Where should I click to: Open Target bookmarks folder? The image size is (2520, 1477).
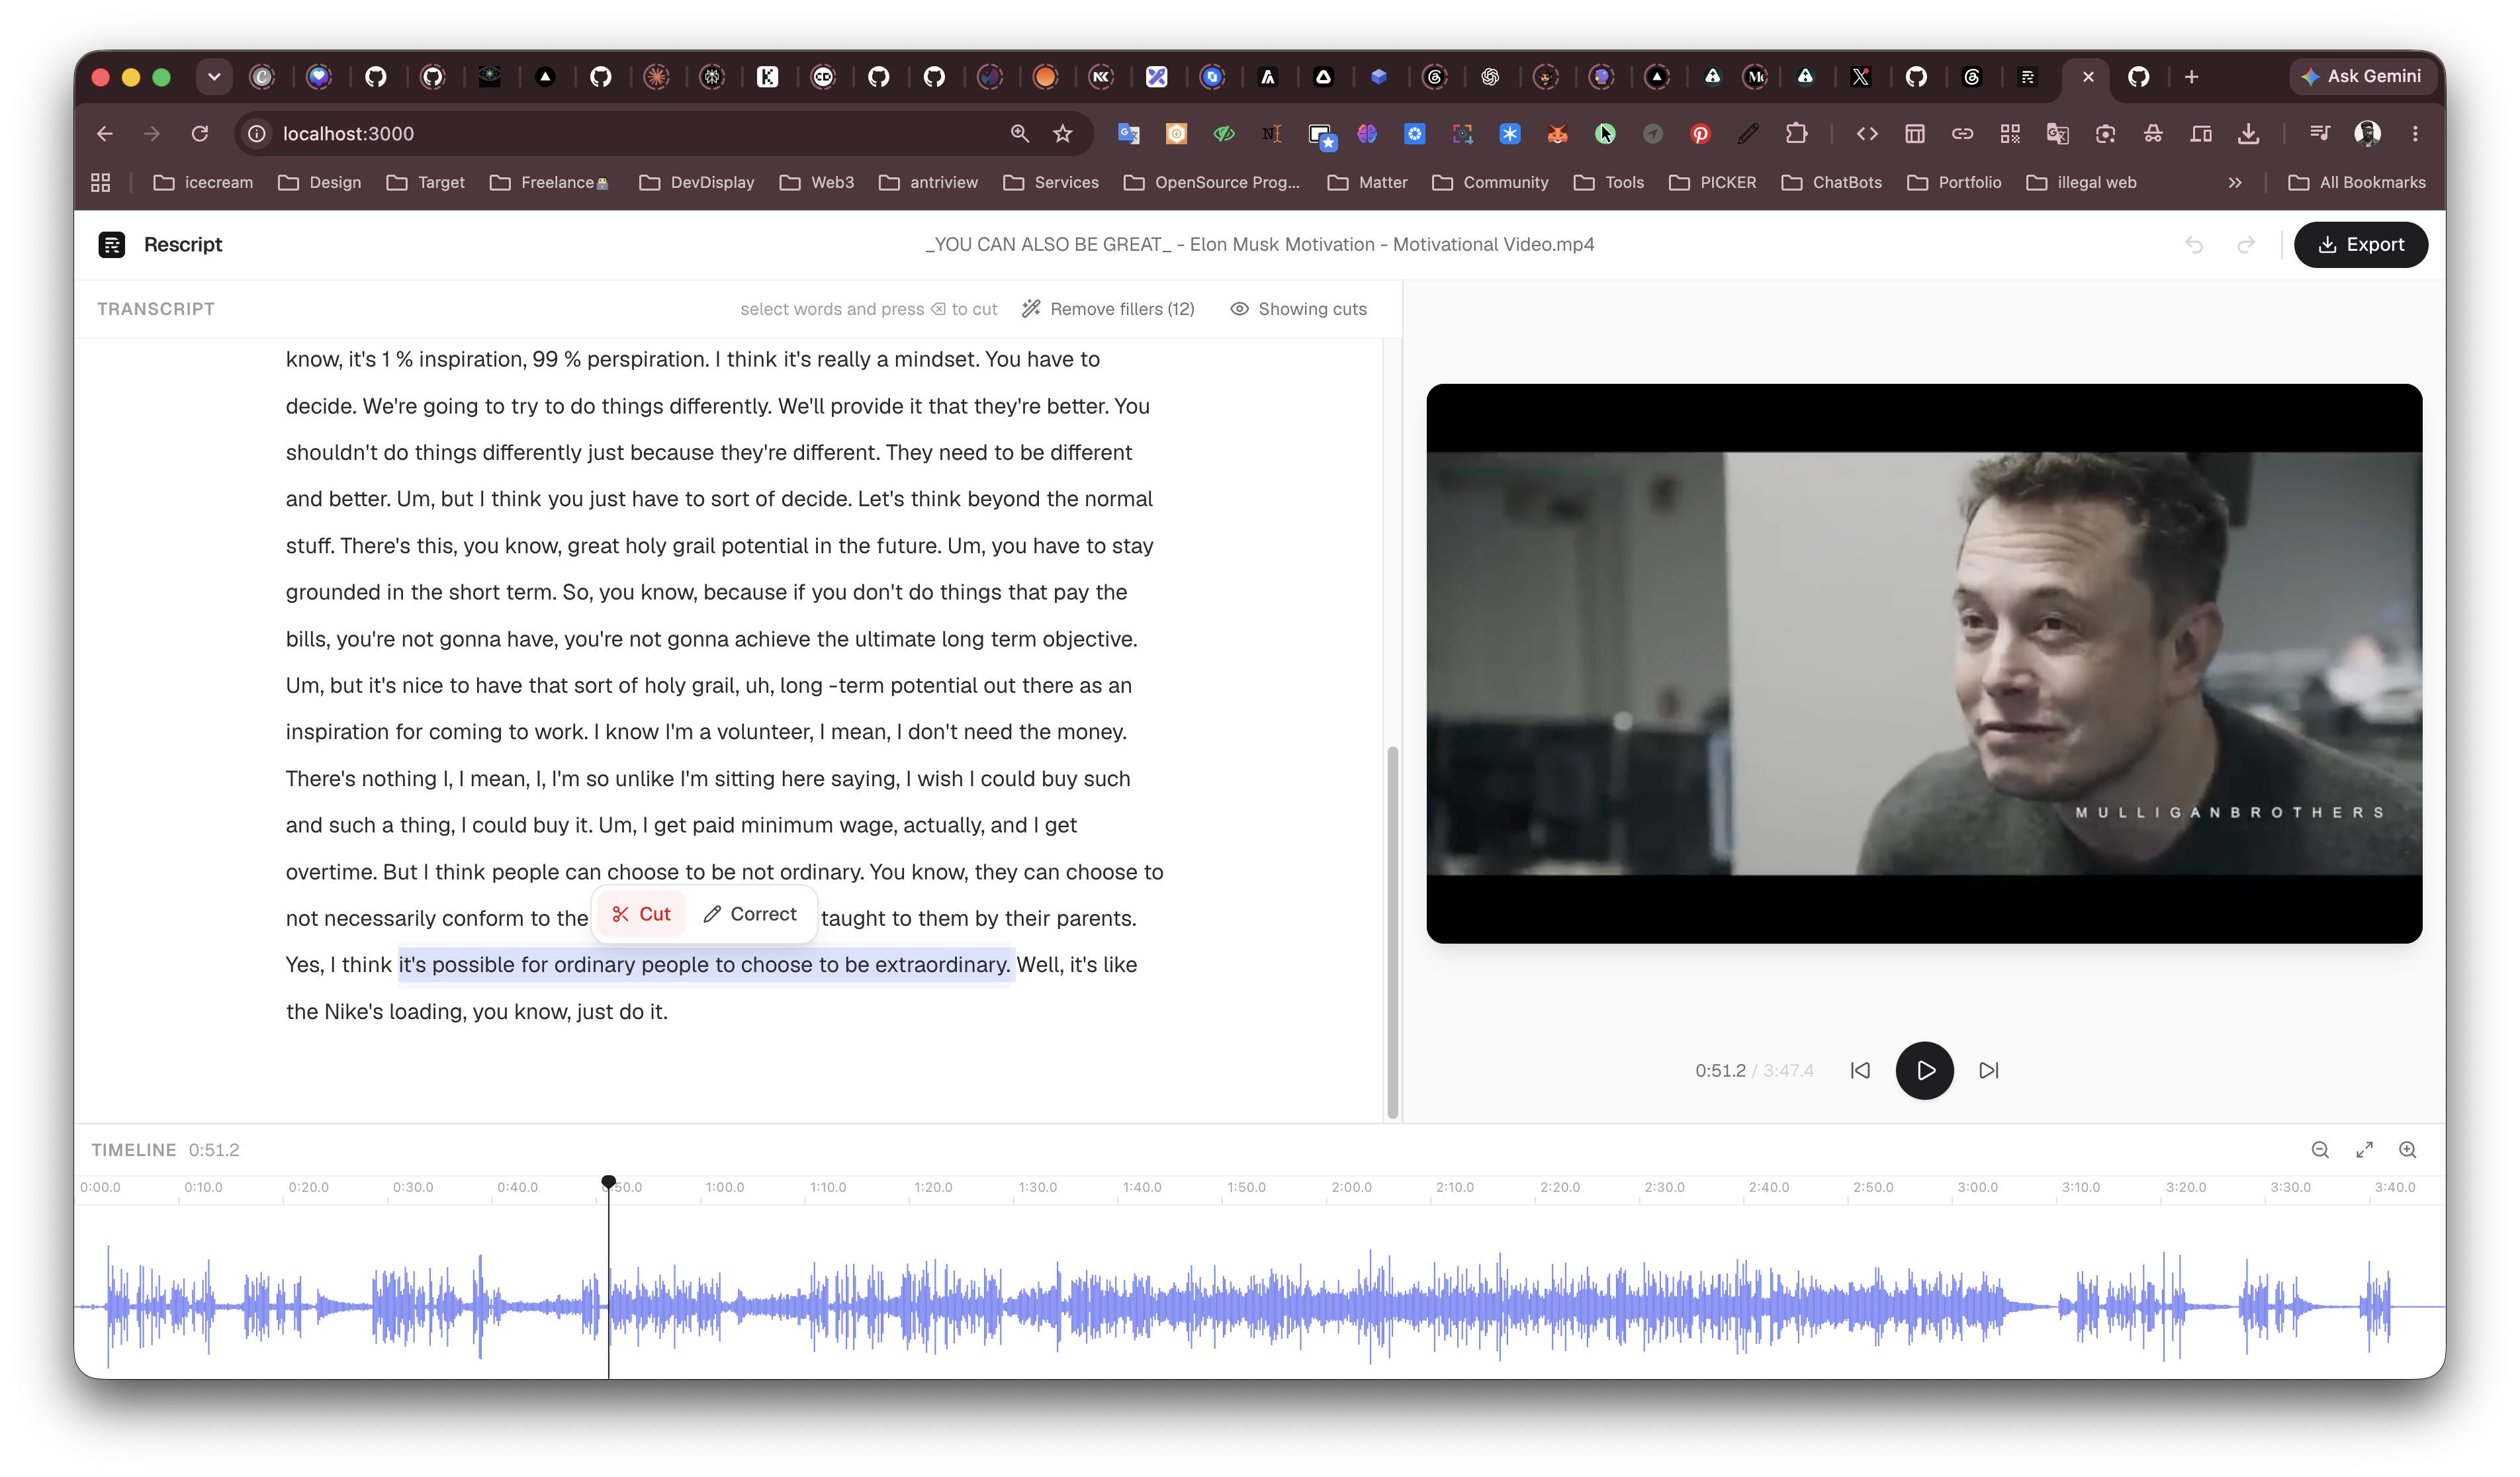click(425, 183)
